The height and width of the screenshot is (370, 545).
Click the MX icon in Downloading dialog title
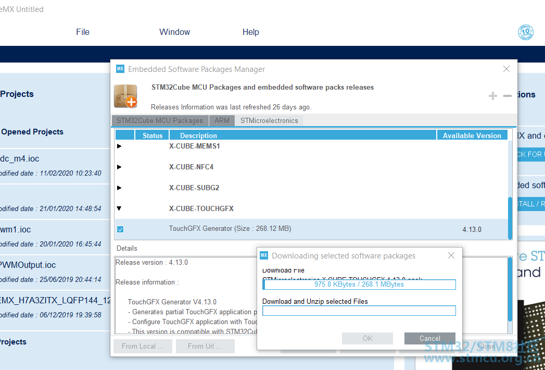(x=264, y=255)
